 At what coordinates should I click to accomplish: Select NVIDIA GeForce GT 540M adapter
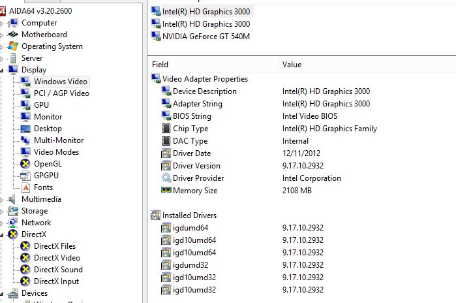click(206, 37)
